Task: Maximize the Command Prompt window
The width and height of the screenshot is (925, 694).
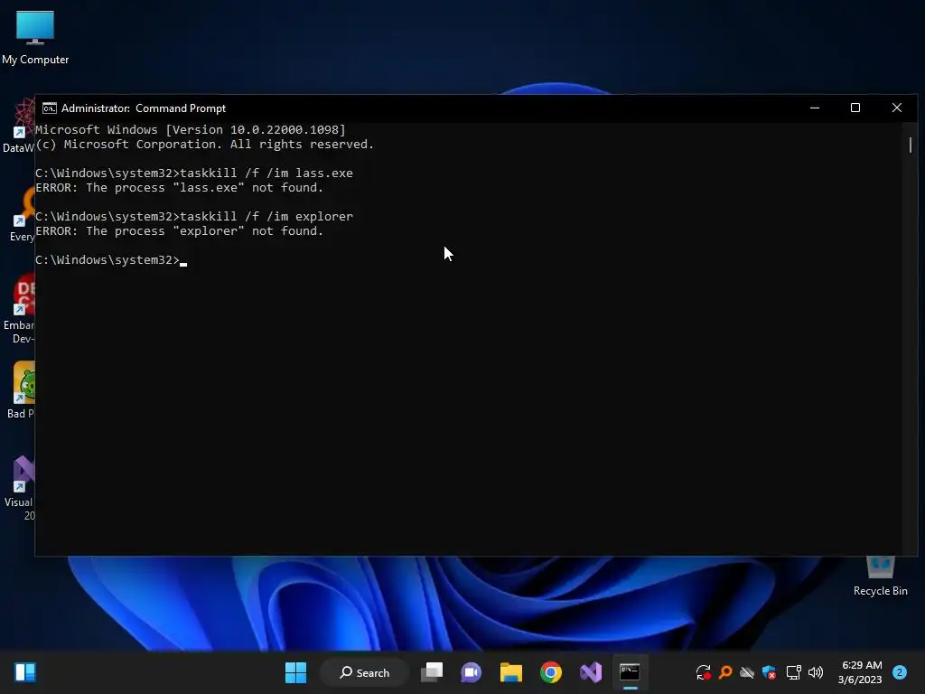Action: click(855, 108)
